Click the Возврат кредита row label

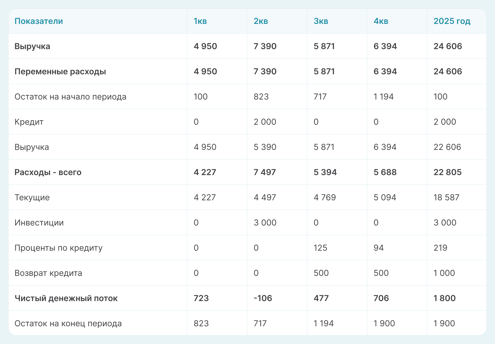click(x=48, y=273)
